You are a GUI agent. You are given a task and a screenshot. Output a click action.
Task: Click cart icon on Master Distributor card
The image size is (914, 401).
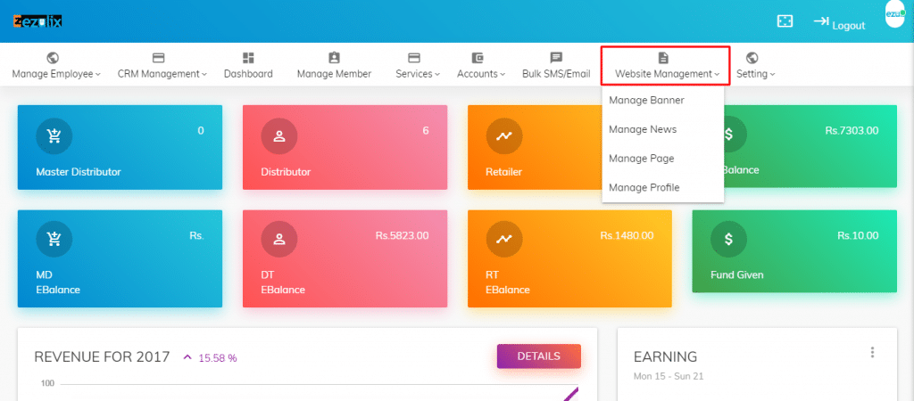54,136
